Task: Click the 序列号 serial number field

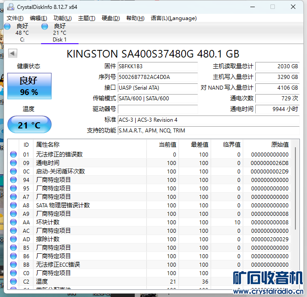Action: [158, 77]
